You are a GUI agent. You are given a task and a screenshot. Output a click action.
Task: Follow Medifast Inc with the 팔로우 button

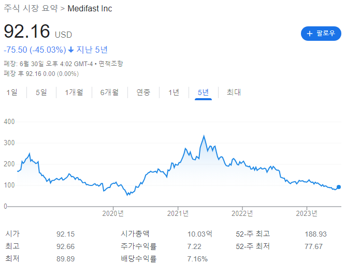[x=321, y=34]
